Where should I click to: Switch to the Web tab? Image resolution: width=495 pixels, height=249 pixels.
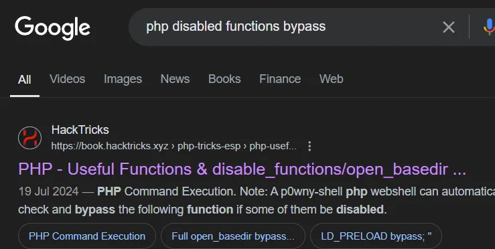331,79
